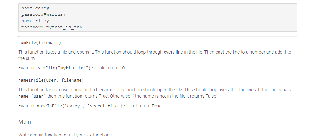
Task: Click the return value 10
Action: coord(122,68)
